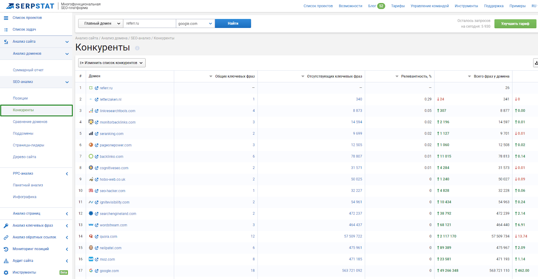
Task: Open the google.com search engine dropdown
Action: click(x=195, y=24)
